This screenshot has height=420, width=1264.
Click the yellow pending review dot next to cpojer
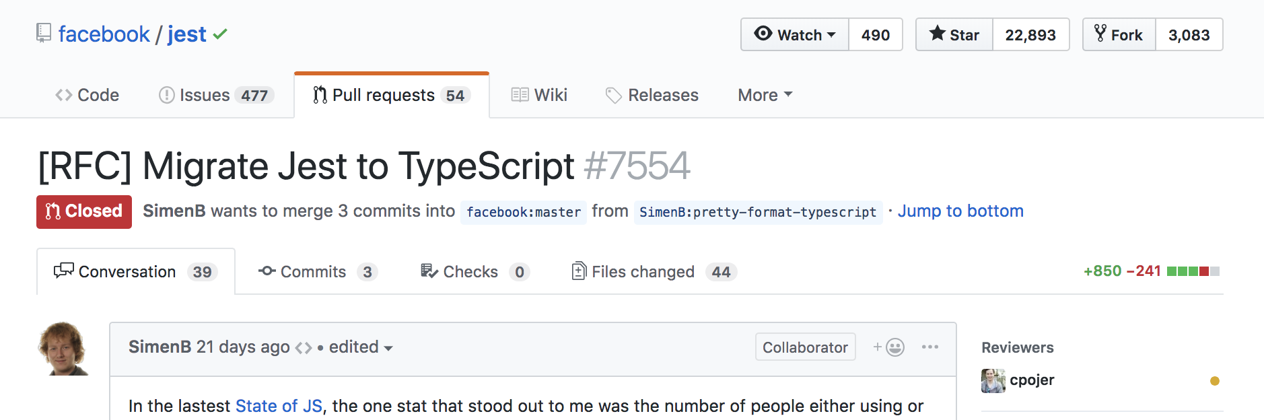click(1215, 381)
